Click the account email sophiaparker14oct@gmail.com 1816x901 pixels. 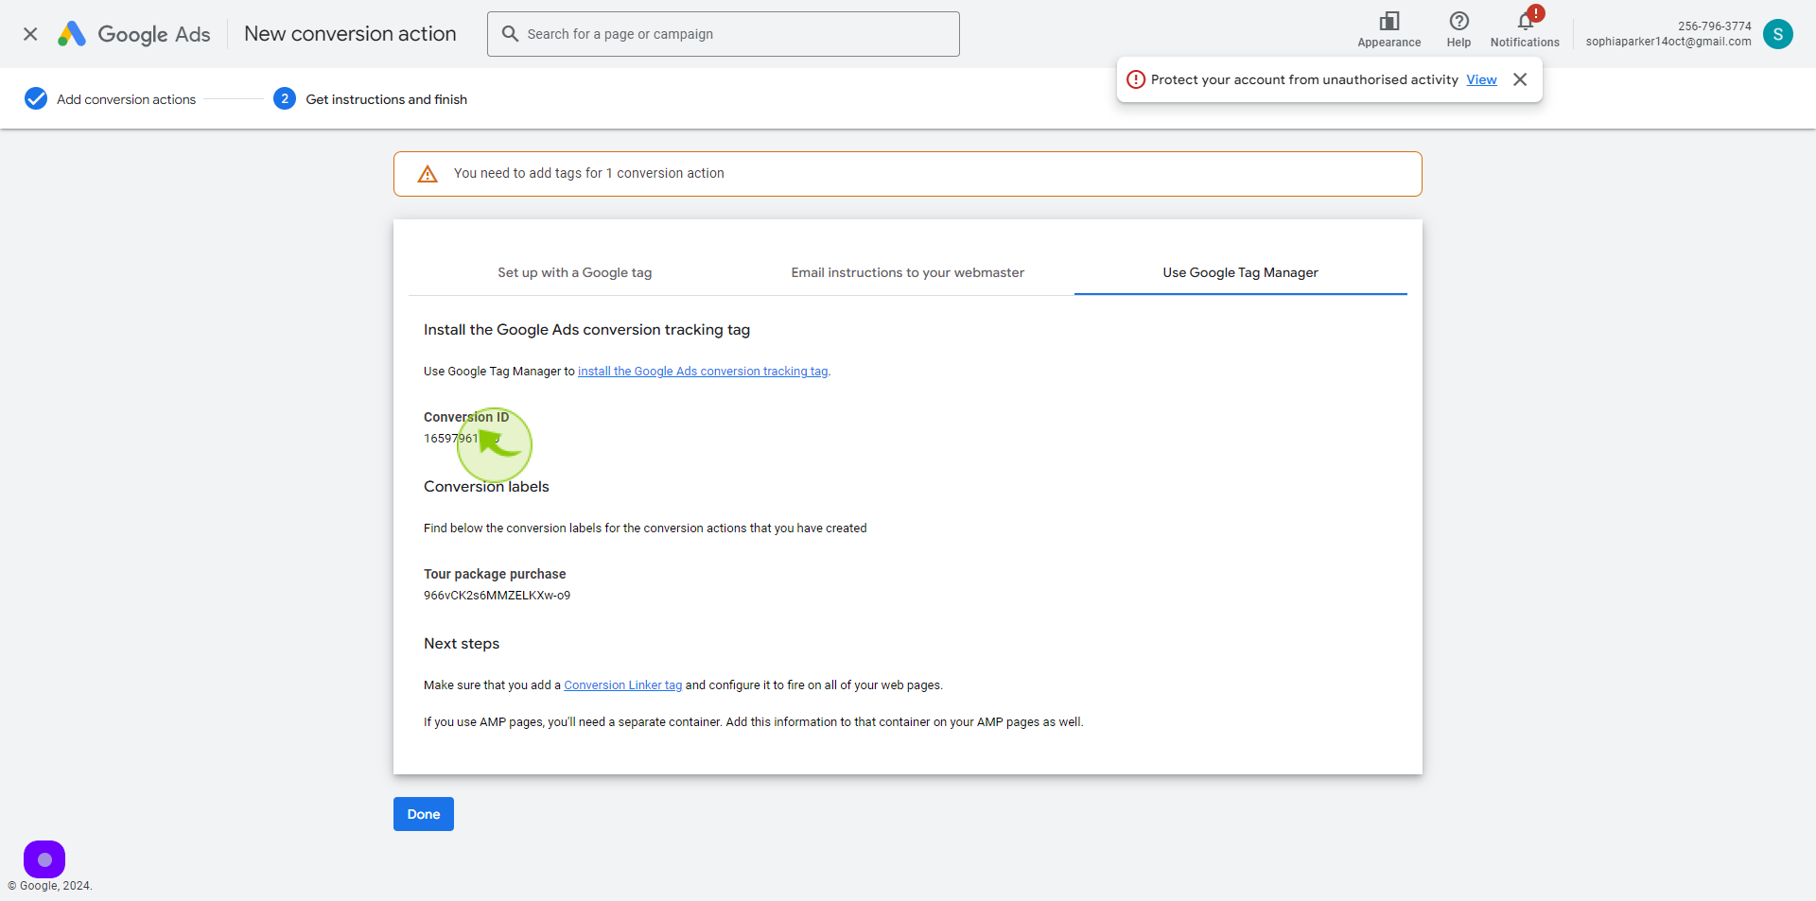click(1668, 42)
